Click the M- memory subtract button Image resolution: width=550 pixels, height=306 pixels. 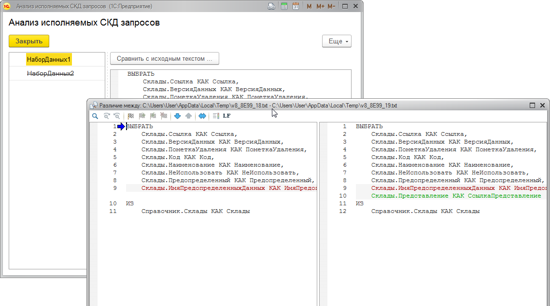tap(331, 6)
